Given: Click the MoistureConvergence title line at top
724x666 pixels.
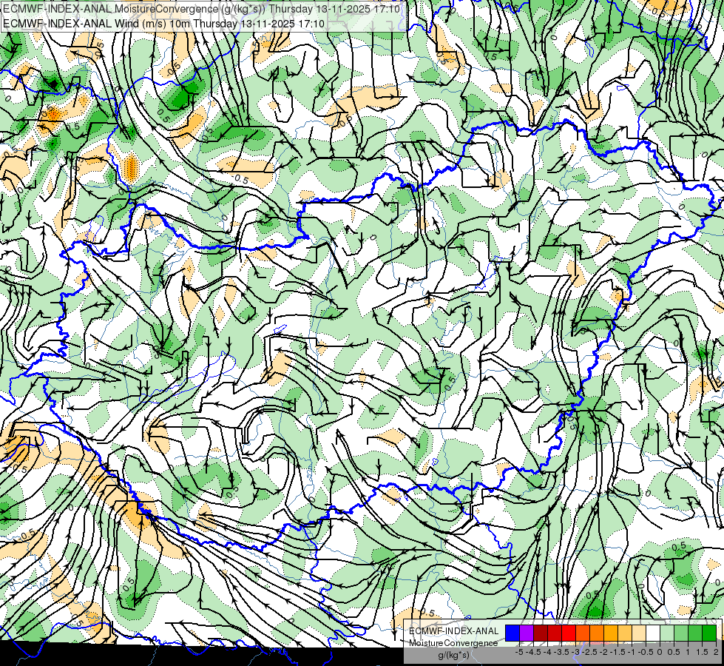Looking at the screenshot, I should [202, 9].
